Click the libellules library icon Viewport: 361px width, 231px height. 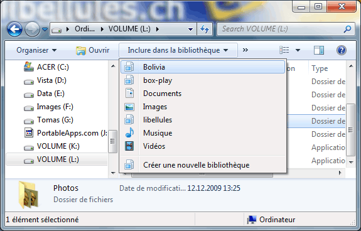(x=129, y=120)
